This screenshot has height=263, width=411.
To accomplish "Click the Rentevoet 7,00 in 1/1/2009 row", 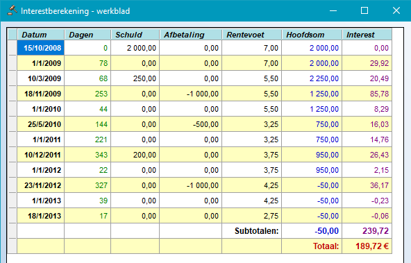I will coord(251,63).
